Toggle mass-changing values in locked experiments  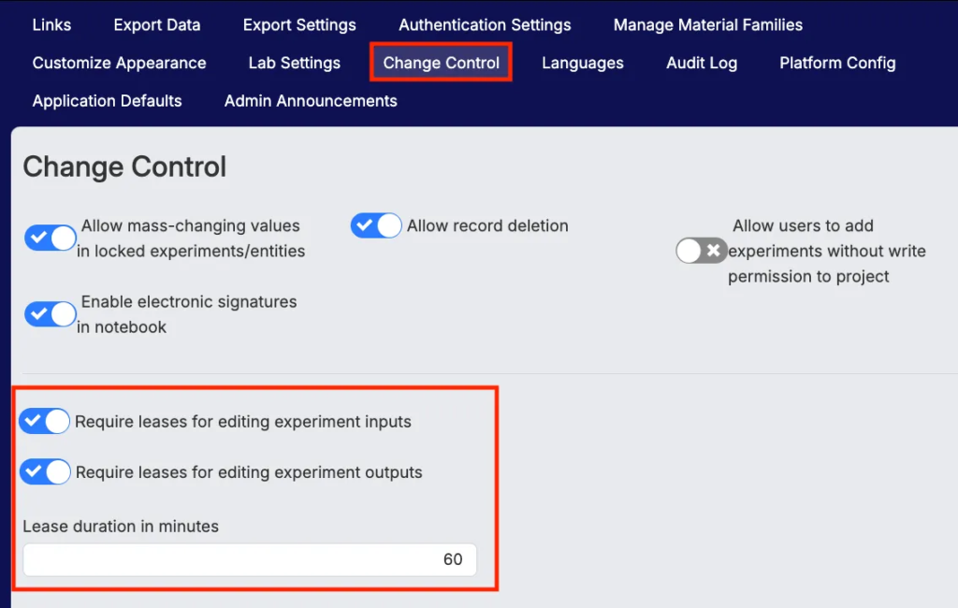tap(51, 238)
